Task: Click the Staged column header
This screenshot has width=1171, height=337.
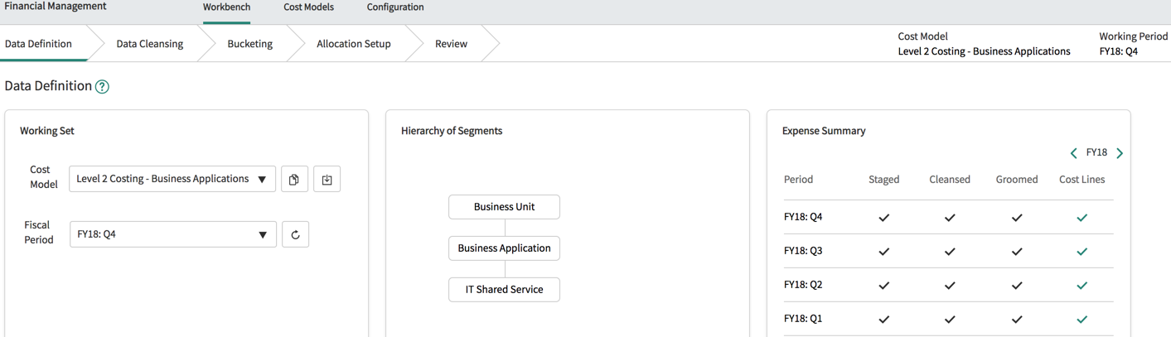Action: click(883, 180)
